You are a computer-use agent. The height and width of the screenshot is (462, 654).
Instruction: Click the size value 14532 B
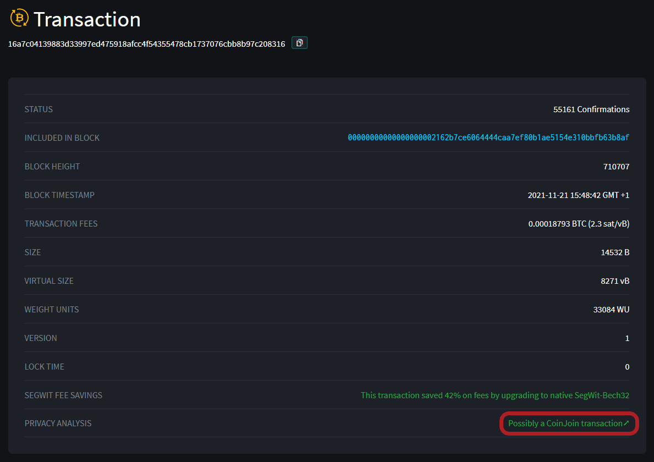[615, 252]
